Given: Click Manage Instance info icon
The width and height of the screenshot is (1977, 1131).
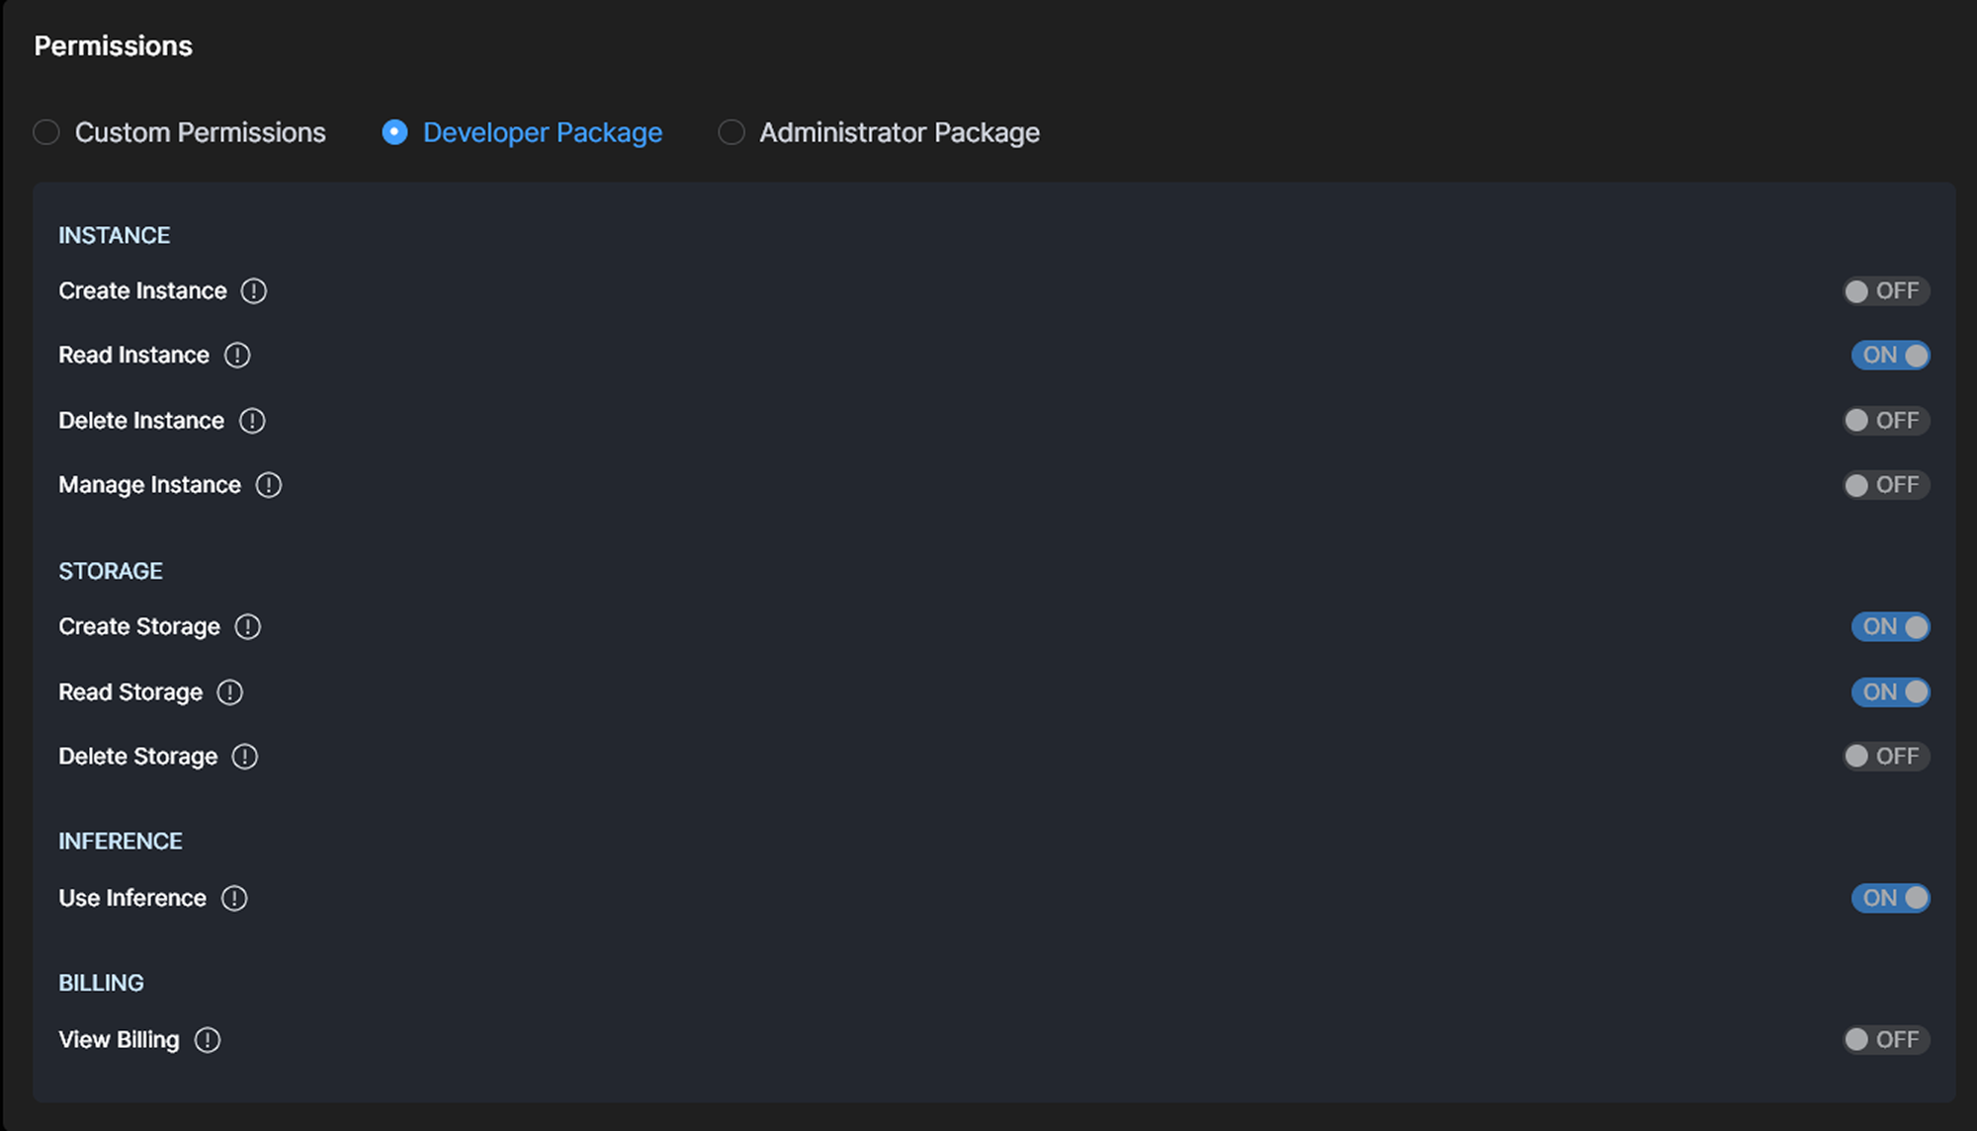Looking at the screenshot, I should (269, 485).
